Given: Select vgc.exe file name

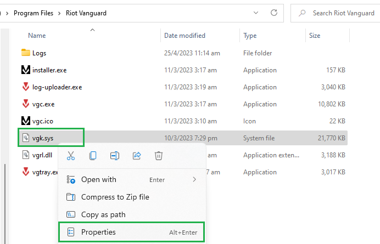Looking at the screenshot, I should coord(43,104).
